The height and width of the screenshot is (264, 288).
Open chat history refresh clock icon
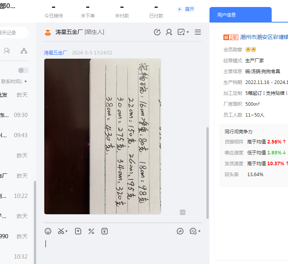coord(157,32)
